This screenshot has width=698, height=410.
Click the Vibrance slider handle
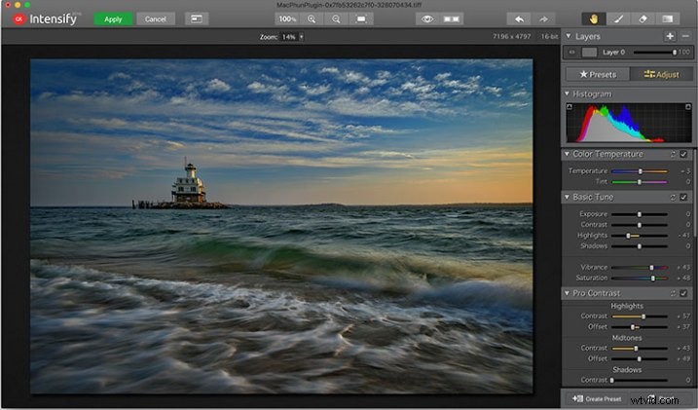coord(651,268)
